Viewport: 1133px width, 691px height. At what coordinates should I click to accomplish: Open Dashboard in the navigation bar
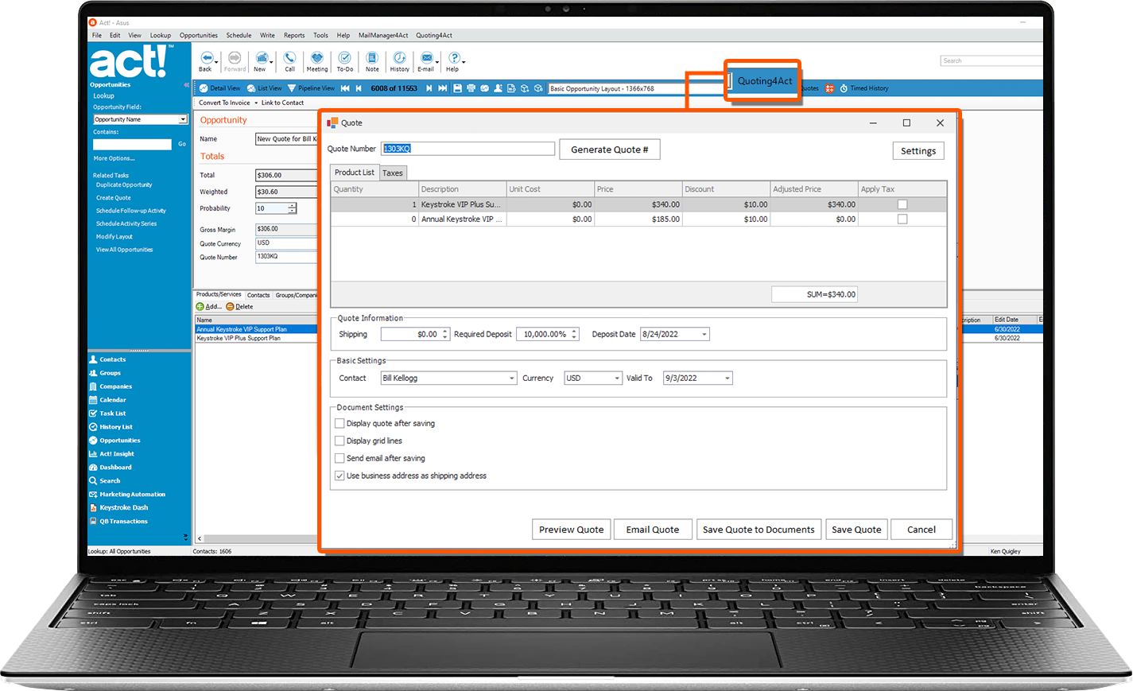[x=111, y=468]
